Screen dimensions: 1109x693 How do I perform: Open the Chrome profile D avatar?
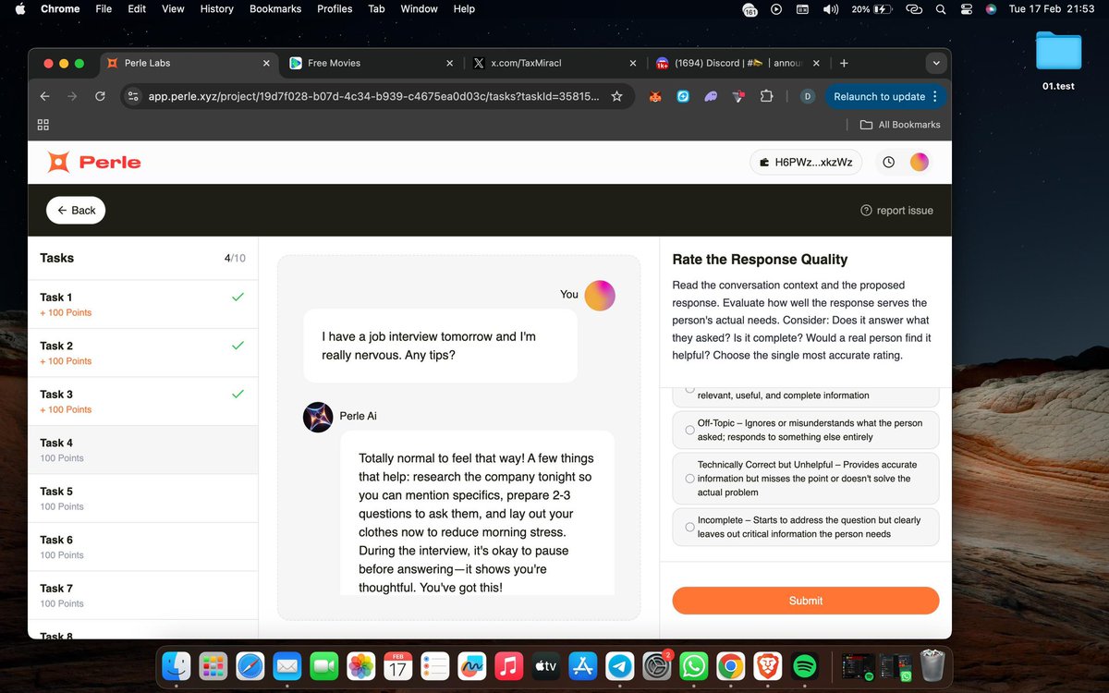807,96
